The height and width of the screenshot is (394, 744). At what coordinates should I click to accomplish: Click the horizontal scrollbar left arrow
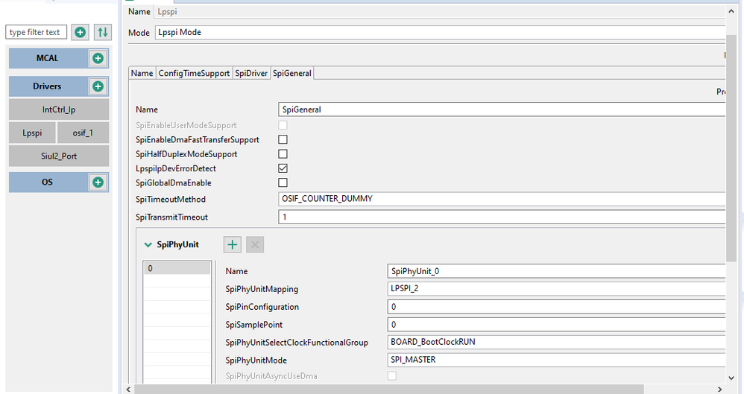(128, 390)
